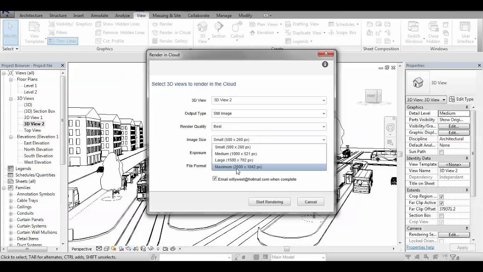Open the Output Type dropdown
The width and height of the screenshot is (483, 272).
(269, 113)
